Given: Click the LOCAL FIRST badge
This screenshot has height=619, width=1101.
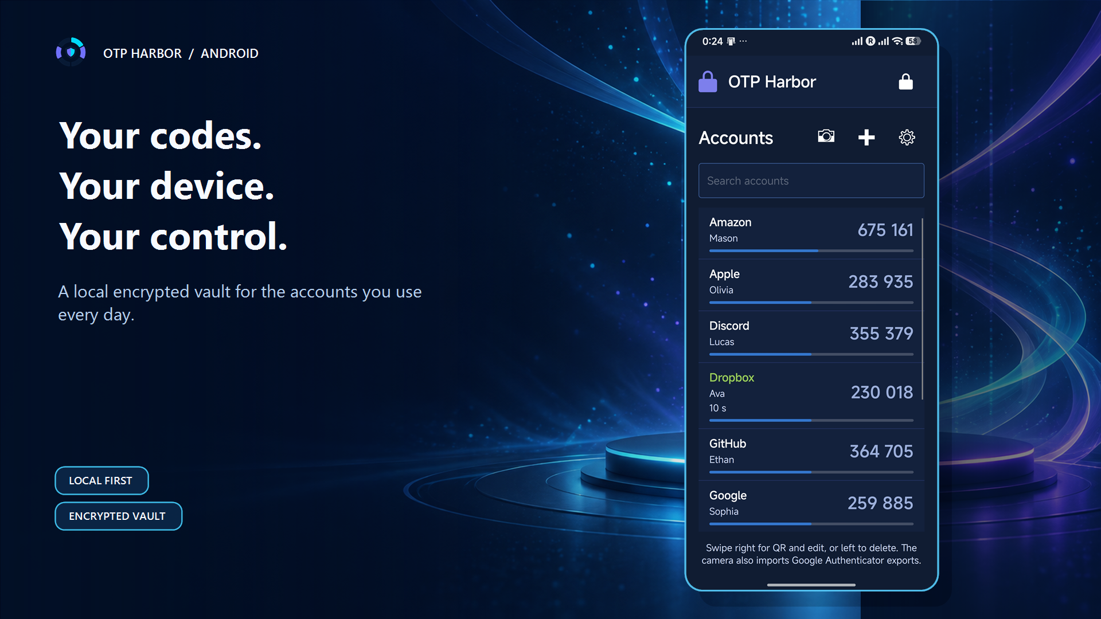Looking at the screenshot, I should pyautogui.click(x=101, y=480).
